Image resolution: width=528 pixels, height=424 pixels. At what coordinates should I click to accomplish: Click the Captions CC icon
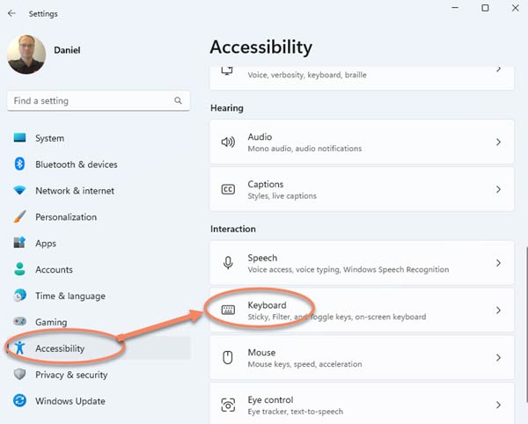pos(228,189)
